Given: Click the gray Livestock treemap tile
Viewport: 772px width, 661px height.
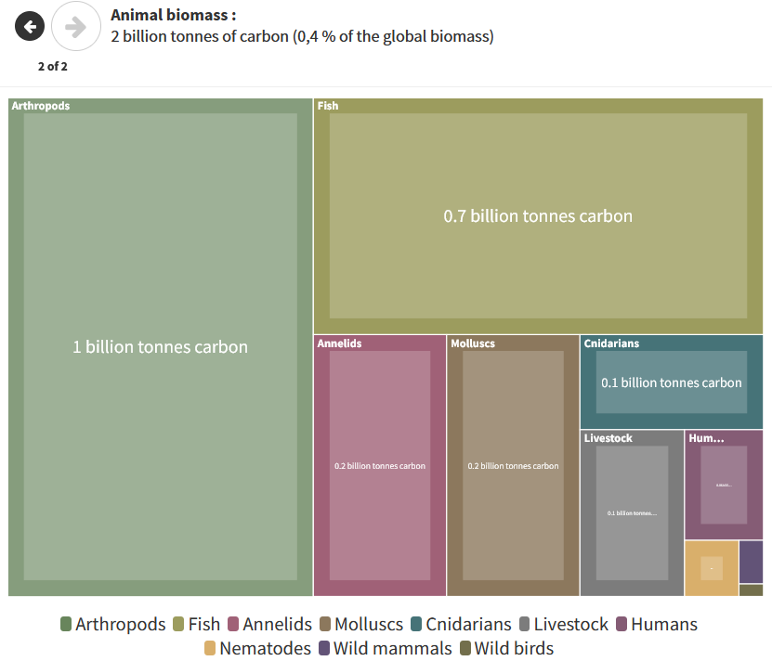Looking at the screenshot, I should (x=632, y=512).
